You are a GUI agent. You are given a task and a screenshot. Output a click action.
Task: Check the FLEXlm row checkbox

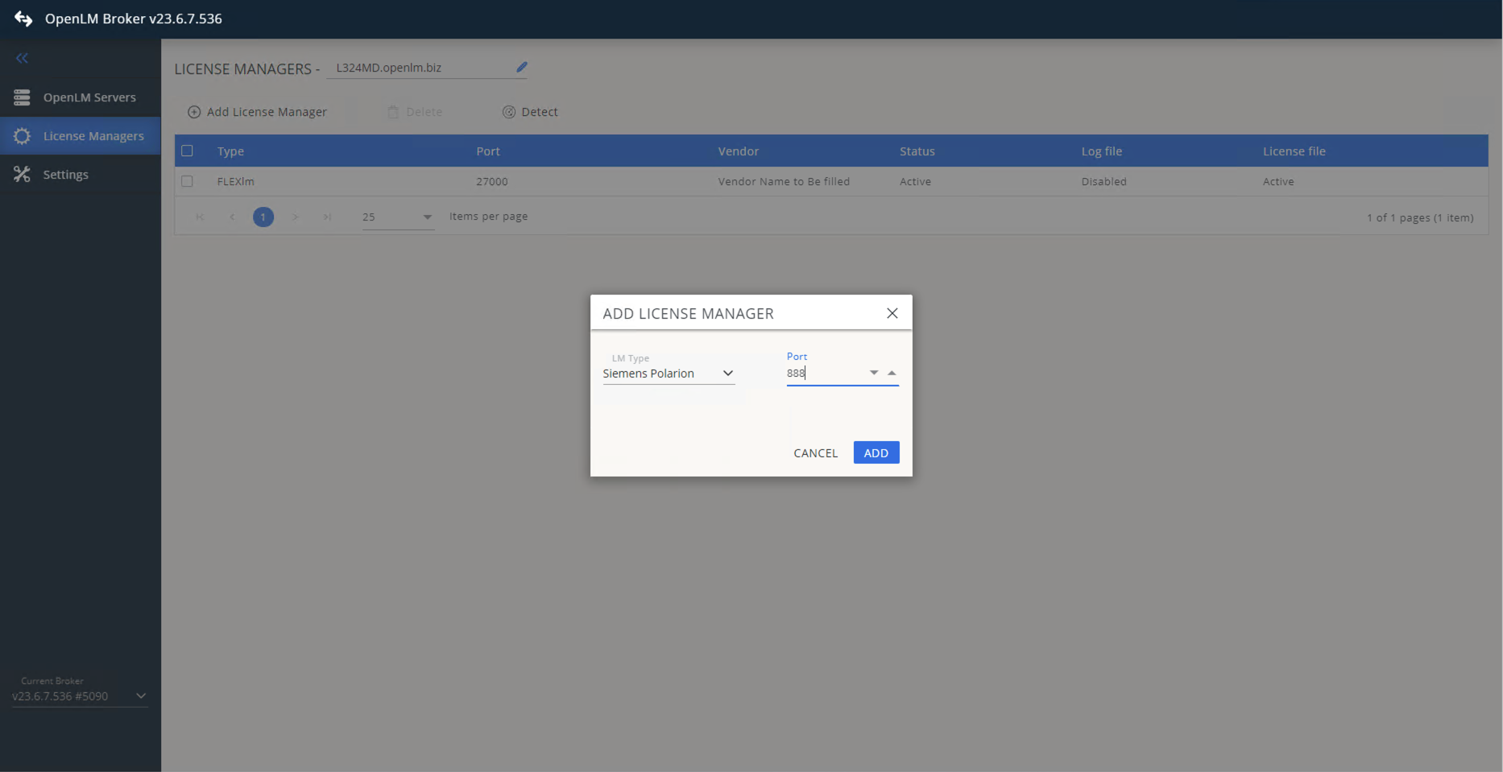tap(188, 181)
